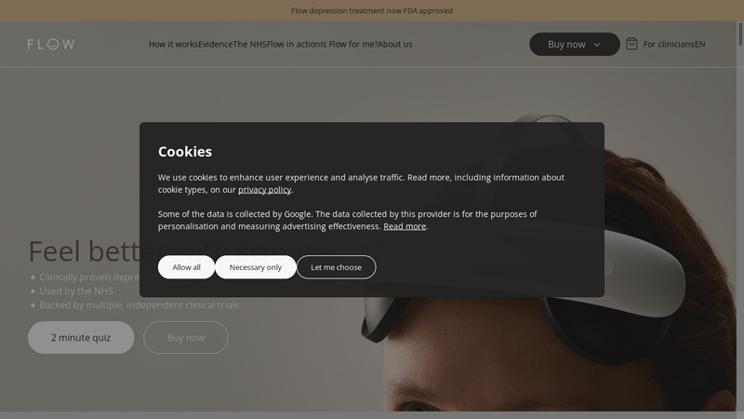744x419 pixels.
Task: Open the shopping bag icon
Action: (631, 44)
